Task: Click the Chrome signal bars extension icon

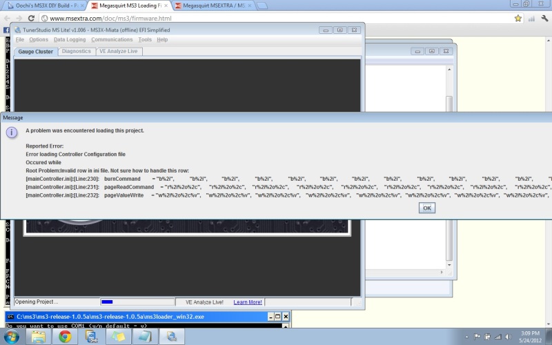Action: click(x=531, y=19)
